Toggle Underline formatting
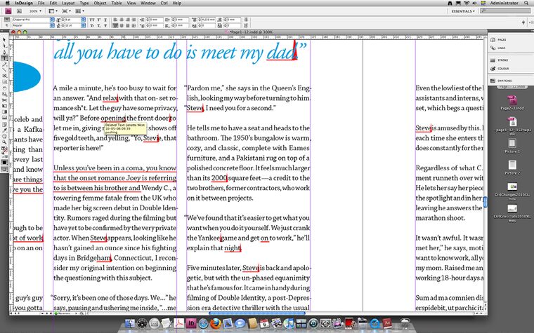This screenshot has width=534, height=333. click(105, 20)
